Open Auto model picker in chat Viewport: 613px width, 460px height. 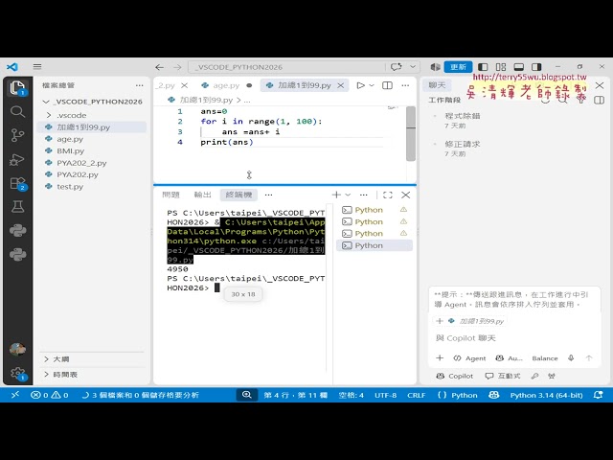509,358
